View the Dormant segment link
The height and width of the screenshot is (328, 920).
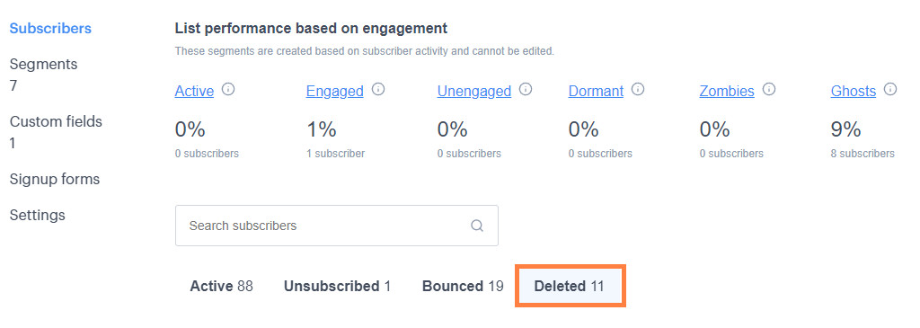(597, 92)
